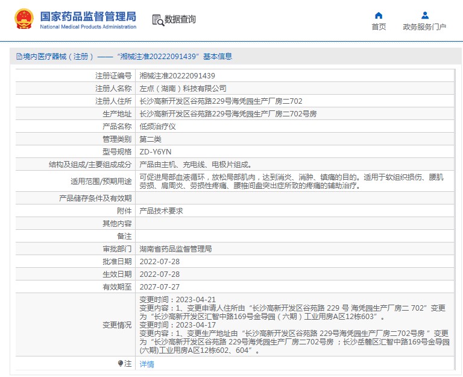Viewport: 463px width, 377px height.
Task: Click the government service portal person icon
Action: 424,15
